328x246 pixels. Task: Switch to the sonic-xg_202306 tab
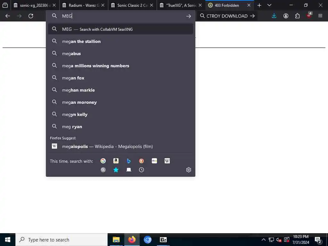[x=35, y=5]
